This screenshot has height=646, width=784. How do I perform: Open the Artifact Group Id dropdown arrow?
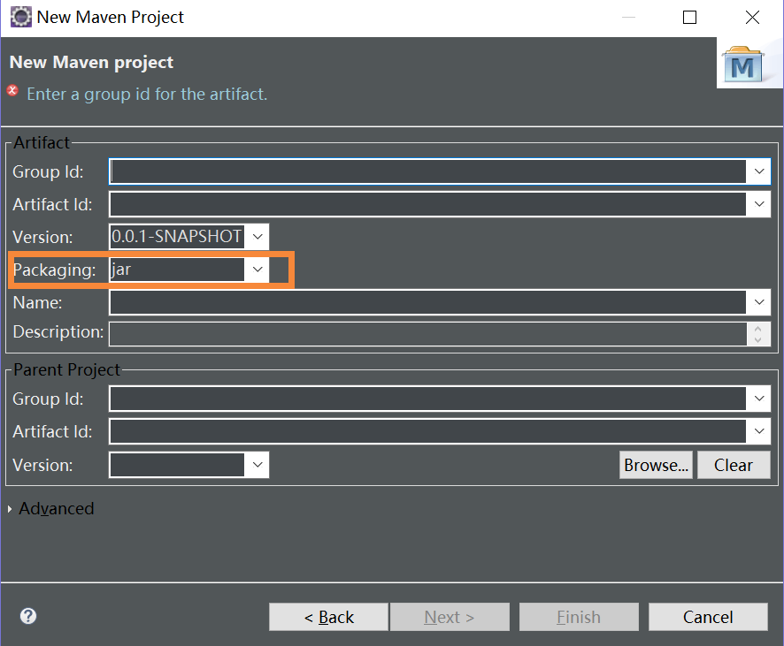pyautogui.click(x=759, y=171)
